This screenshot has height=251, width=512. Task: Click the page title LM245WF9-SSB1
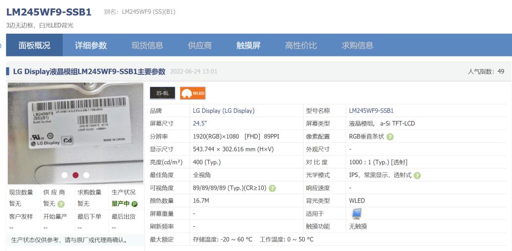(49, 12)
